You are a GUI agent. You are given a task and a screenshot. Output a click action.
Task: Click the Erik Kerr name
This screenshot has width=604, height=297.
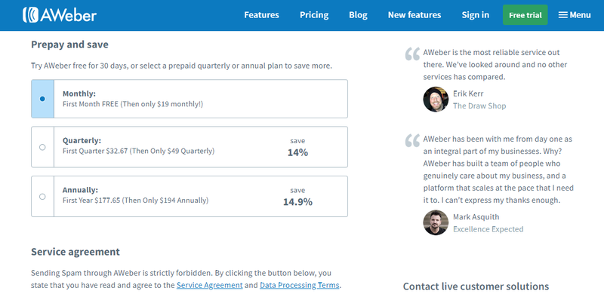point(468,93)
